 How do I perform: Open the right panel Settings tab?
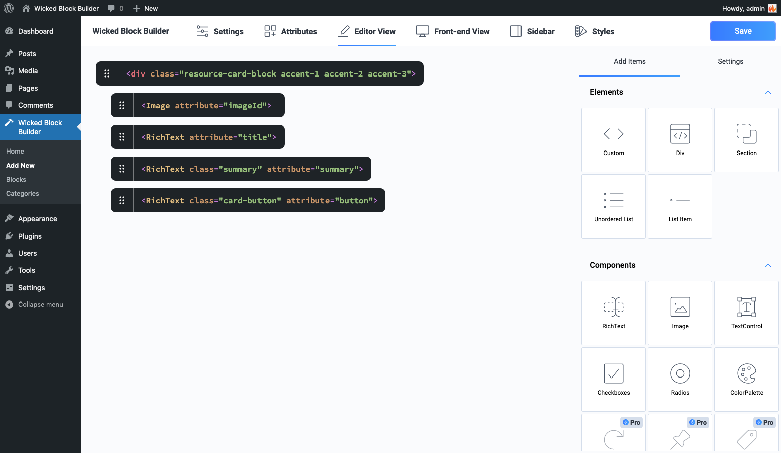point(730,61)
